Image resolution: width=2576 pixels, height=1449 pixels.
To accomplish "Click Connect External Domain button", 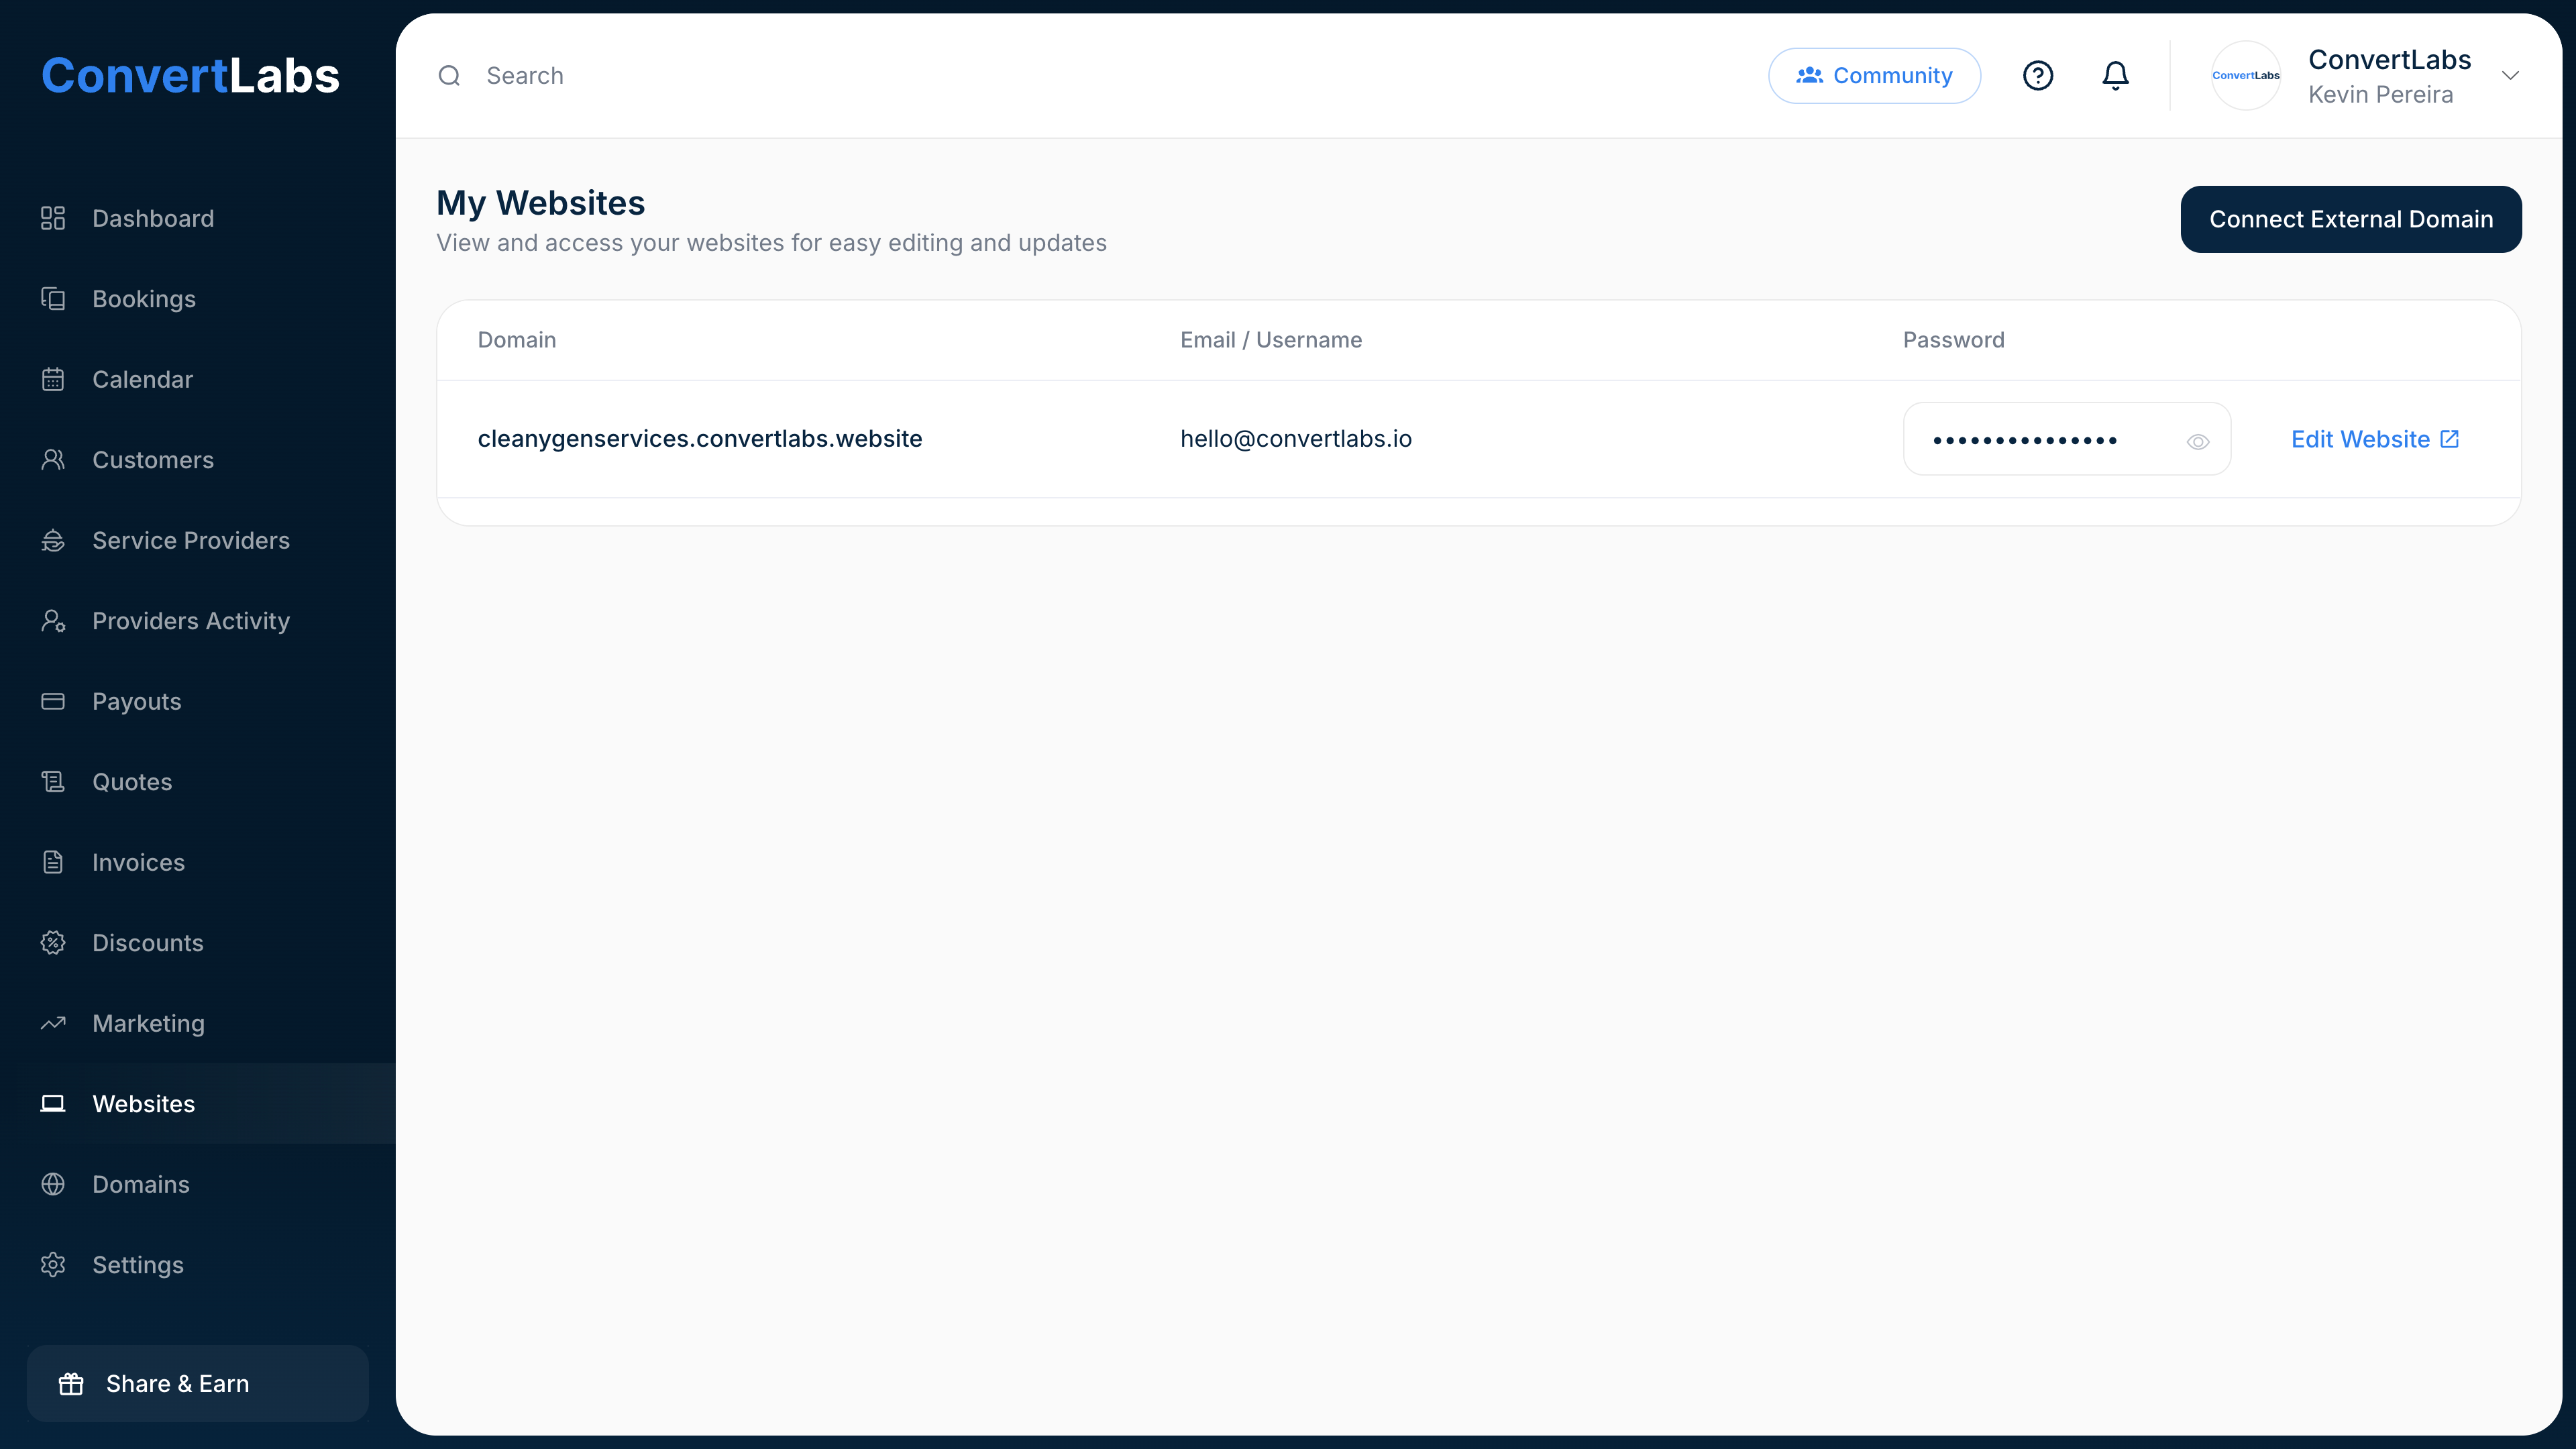I will click(x=2350, y=219).
